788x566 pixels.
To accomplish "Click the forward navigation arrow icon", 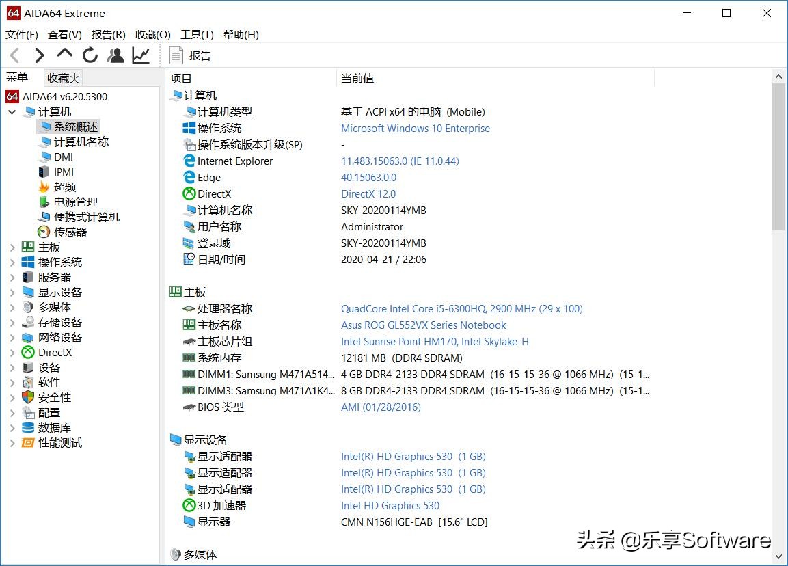I will pyautogui.click(x=39, y=55).
